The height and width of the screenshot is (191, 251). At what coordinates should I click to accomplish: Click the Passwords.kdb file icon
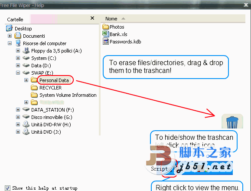coord(105,42)
